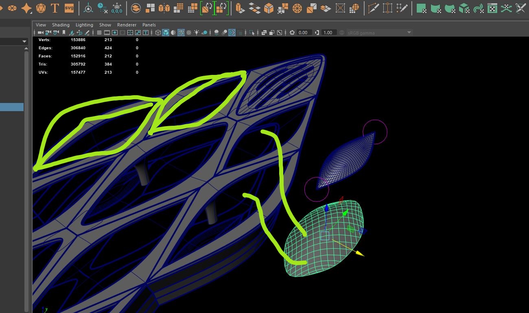The width and height of the screenshot is (529, 313).
Task: Open camera bookmarks in panel toolbar
Action: (63, 33)
